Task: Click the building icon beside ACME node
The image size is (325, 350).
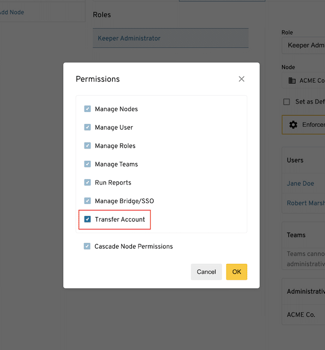Action: click(x=292, y=80)
